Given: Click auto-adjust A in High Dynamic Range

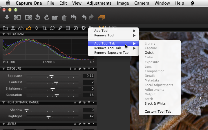Looking at the screenshot, I should click(75, 102).
